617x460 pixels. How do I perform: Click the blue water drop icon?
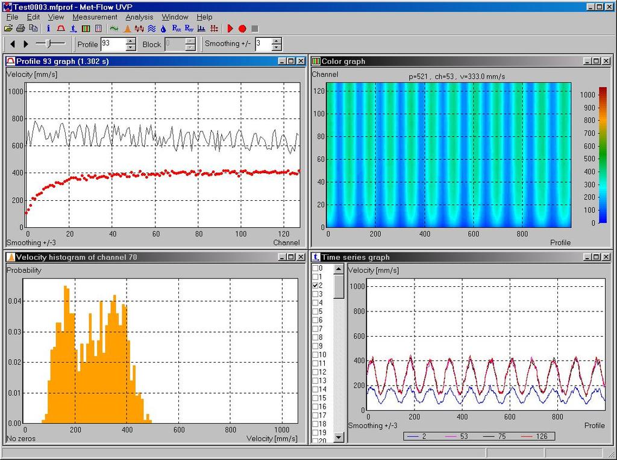164,29
